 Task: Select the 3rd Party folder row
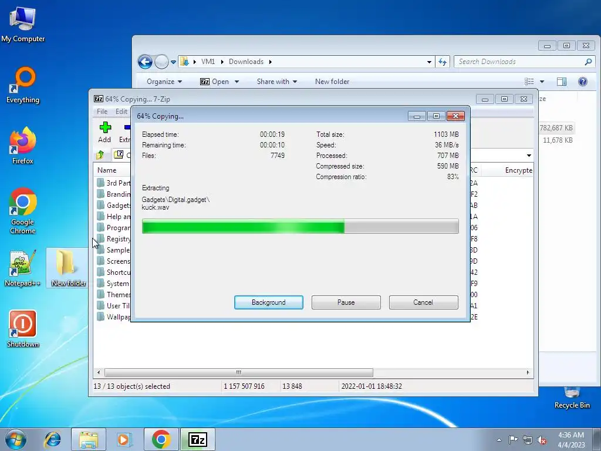coord(114,183)
